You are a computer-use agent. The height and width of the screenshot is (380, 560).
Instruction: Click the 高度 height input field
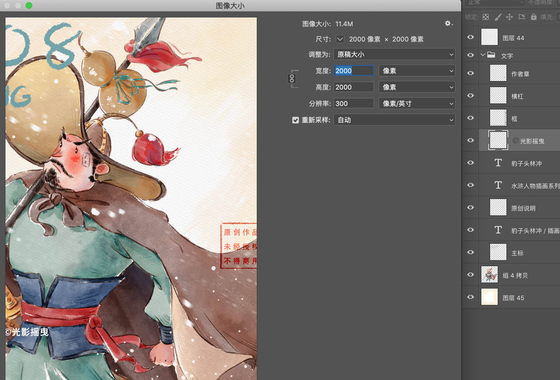[x=353, y=87]
